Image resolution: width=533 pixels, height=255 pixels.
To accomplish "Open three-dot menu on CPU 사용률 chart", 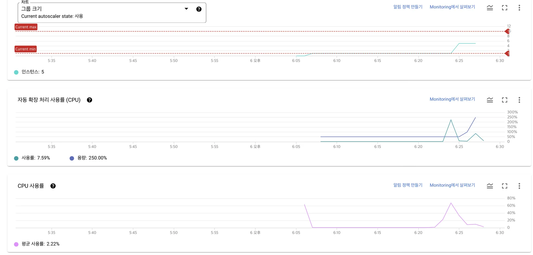I will 519,186.
